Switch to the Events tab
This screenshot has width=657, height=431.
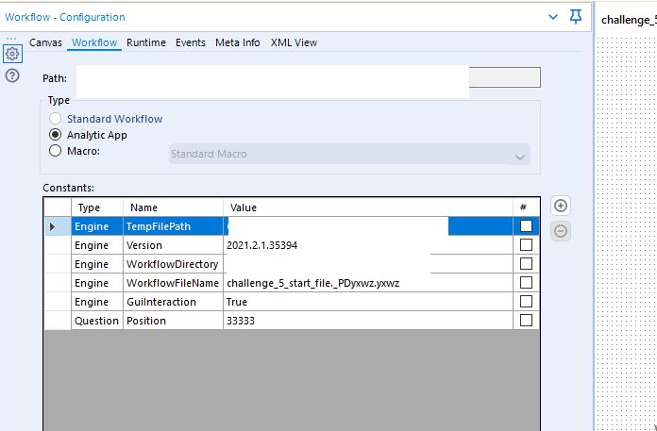(x=191, y=42)
